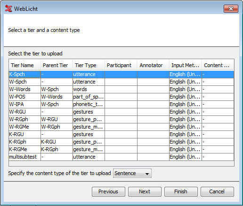Click the 'part_of_sp...' tier type cell

(x=89, y=97)
